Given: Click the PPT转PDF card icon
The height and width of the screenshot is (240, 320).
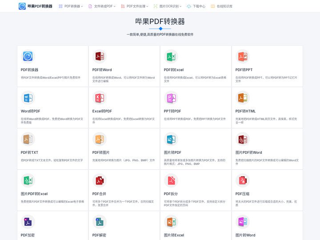Looking at the screenshot, I should (171, 98).
